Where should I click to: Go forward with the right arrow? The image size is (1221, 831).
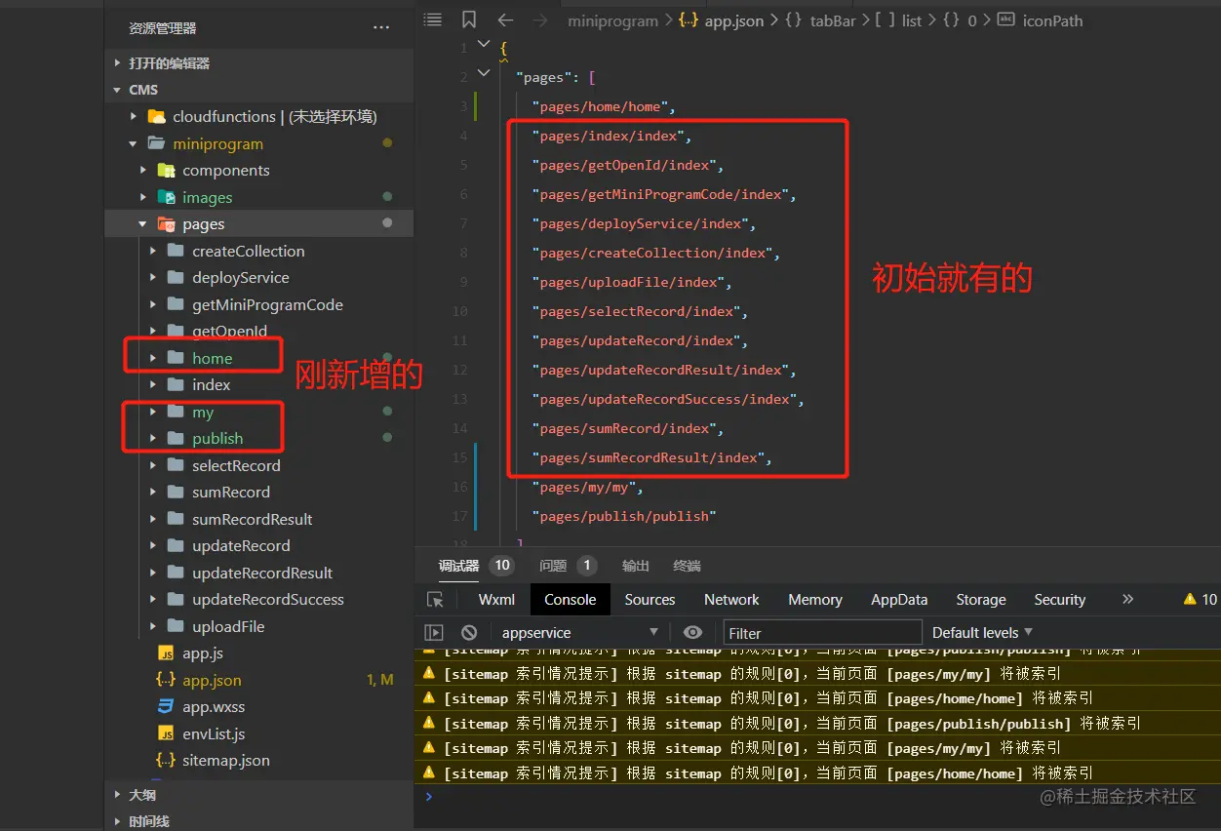pyautogui.click(x=539, y=20)
